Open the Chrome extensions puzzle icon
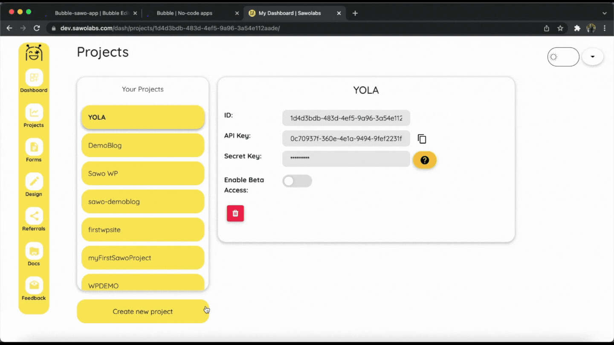The height and width of the screenshot is (345, 614). [577, 28]
